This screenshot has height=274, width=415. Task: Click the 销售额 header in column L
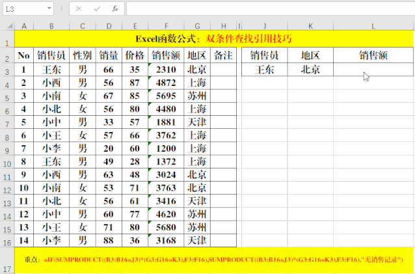(x=373, y=55)
